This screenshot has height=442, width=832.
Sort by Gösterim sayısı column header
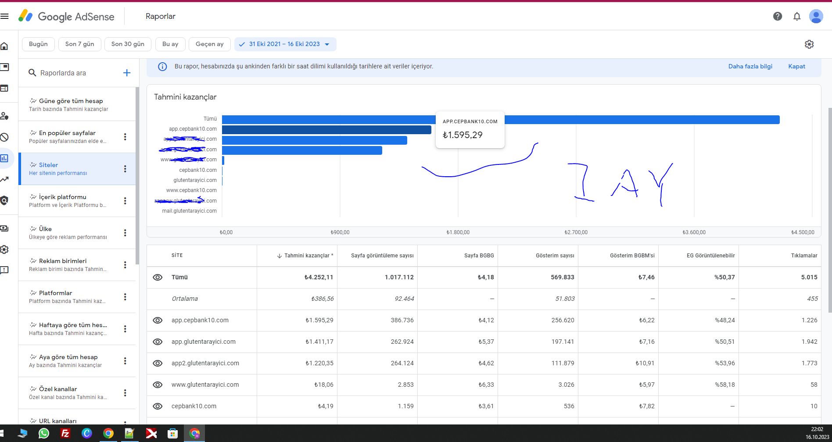coord(555,256)
